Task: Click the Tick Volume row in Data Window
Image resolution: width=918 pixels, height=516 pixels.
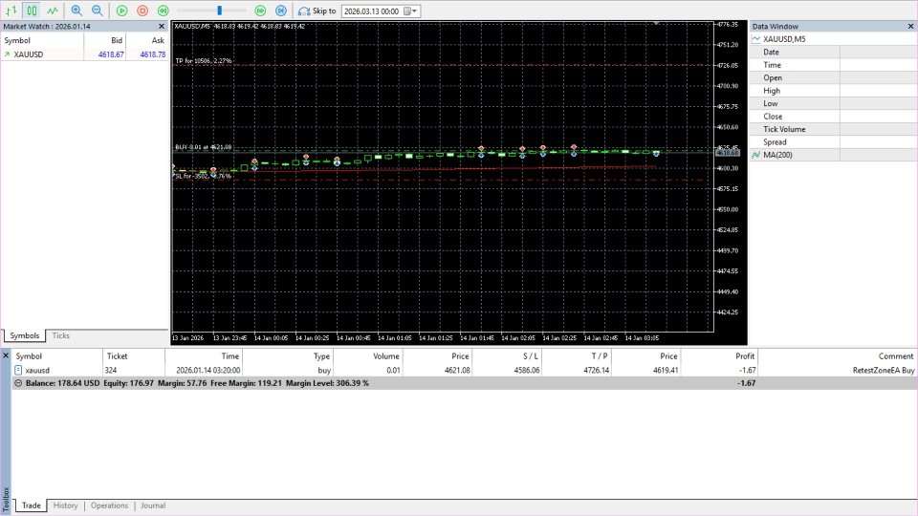Action: pos(833,129)
